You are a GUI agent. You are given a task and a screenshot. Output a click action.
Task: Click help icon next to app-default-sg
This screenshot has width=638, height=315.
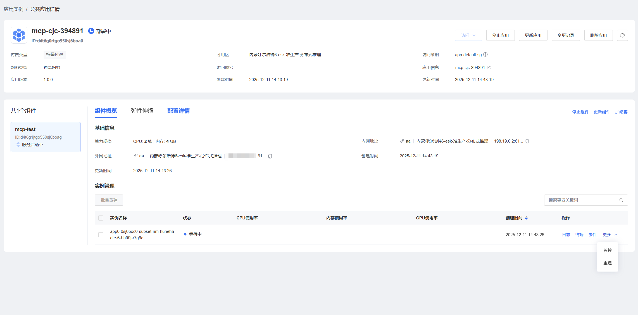pos(485,55)
